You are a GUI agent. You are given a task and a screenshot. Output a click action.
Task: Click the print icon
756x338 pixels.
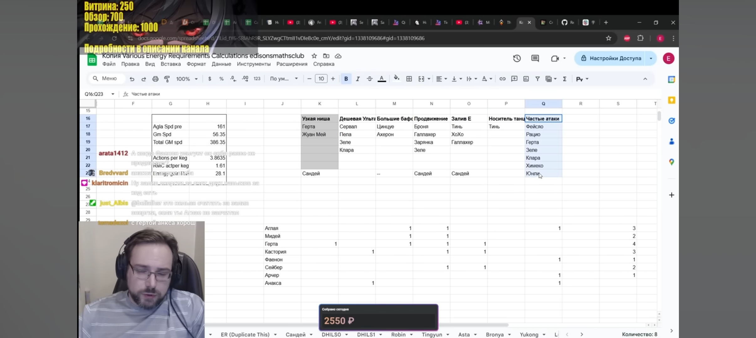click(x=155, y=79)
